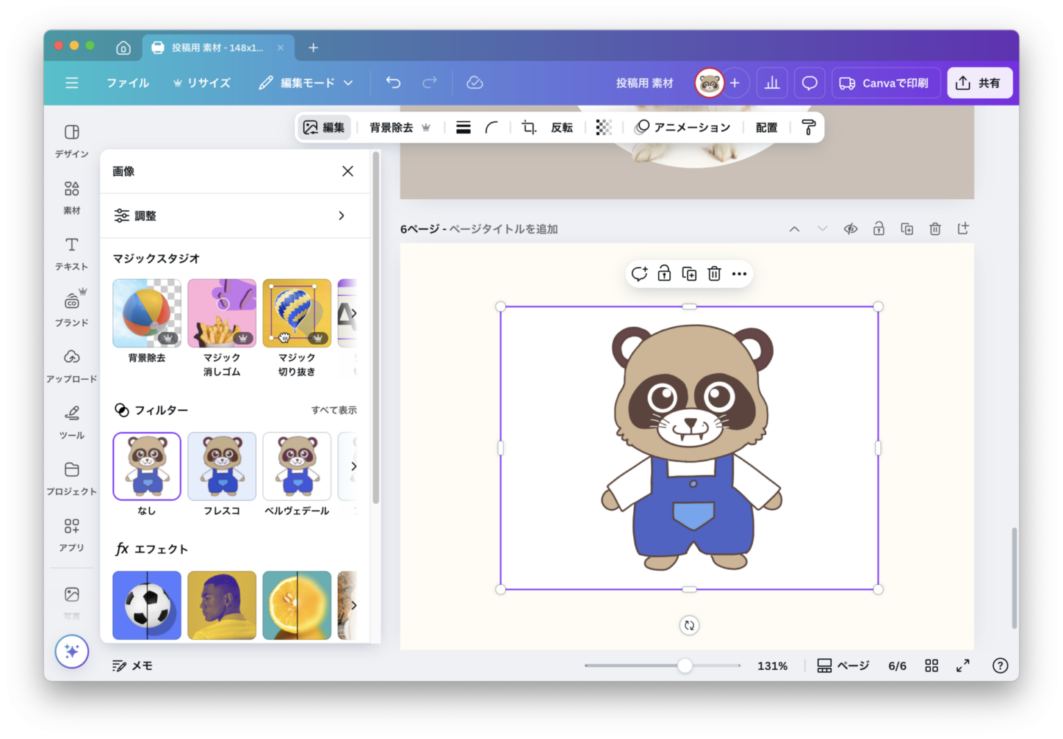Screen dimensions: 1063x739
Task: Hide page 6 with the eye icon
Action: (x=851, y=228)
